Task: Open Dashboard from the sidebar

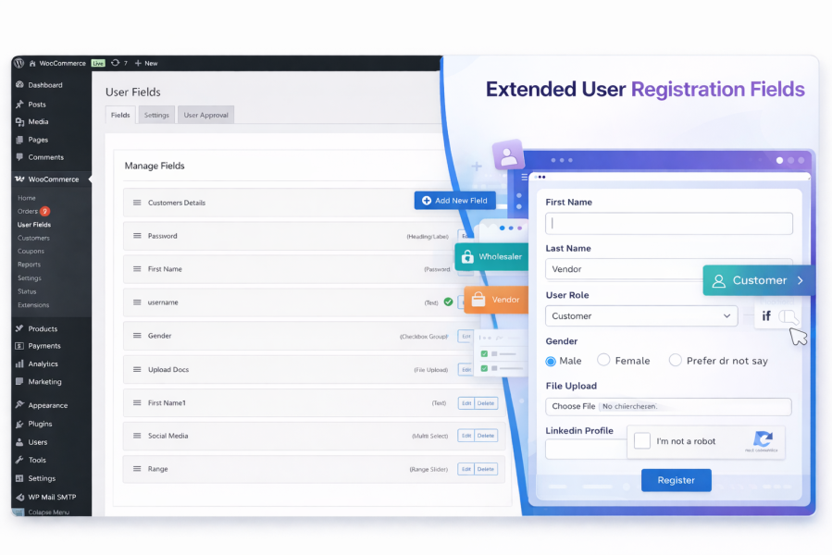Action: pyautogui.click(x=45, y=85)
